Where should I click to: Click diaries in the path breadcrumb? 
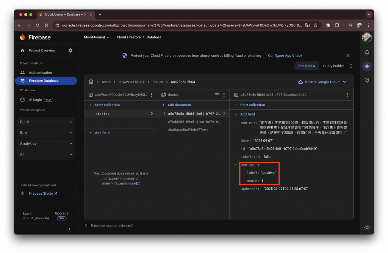click(x=158, y=82)
